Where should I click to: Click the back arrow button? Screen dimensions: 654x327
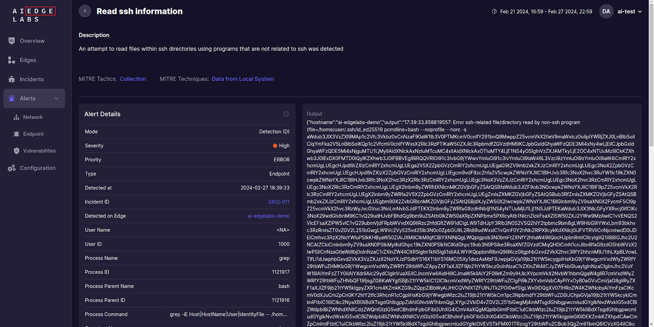pyautogui.click(x=85, y=11)
